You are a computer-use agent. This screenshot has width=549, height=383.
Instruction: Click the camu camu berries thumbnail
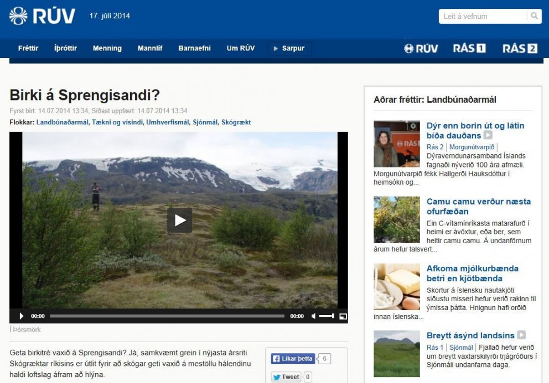tap(396, 219)
